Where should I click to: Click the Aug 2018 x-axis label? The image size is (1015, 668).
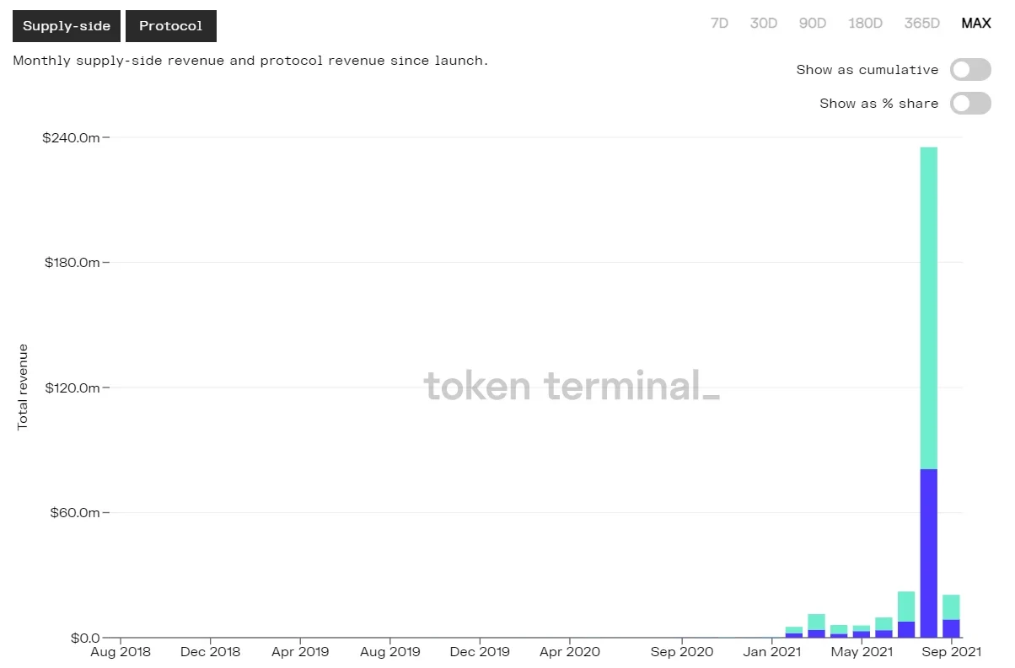click(120, 651)
